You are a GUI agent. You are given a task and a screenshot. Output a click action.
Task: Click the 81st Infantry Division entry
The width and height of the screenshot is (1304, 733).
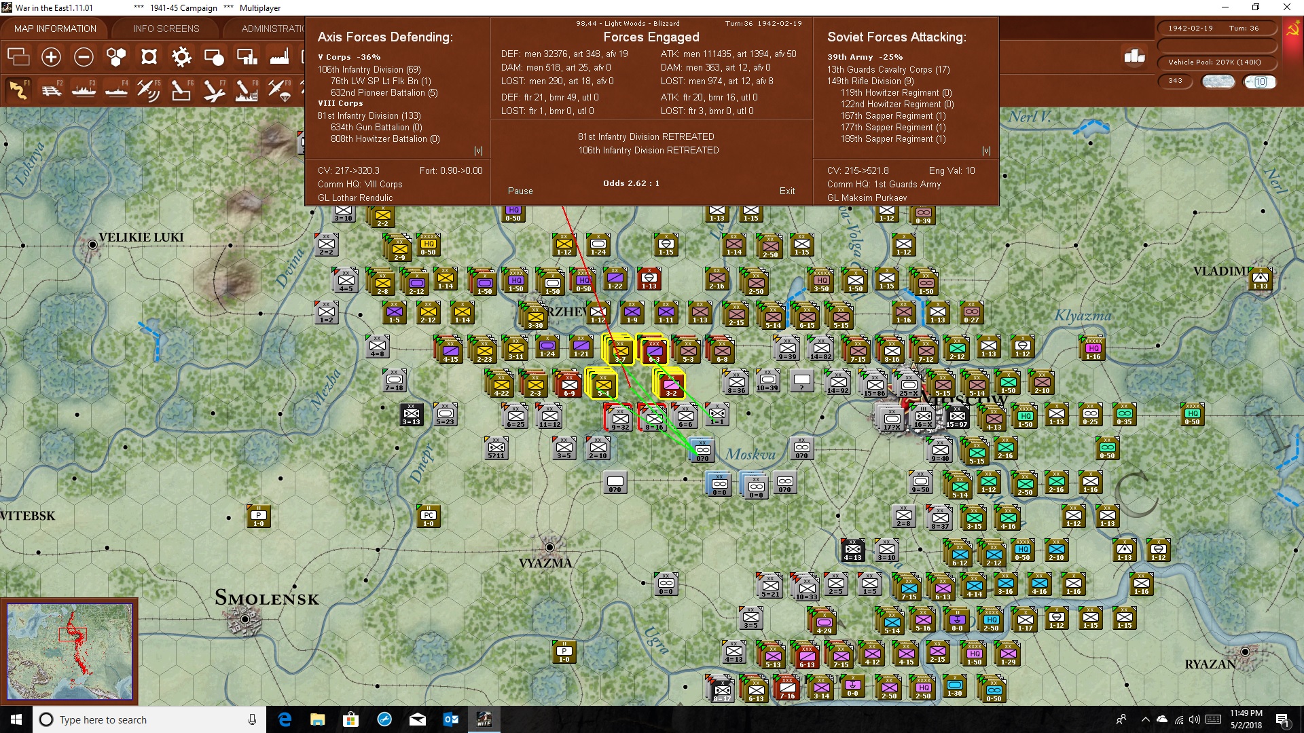(369, 115)
